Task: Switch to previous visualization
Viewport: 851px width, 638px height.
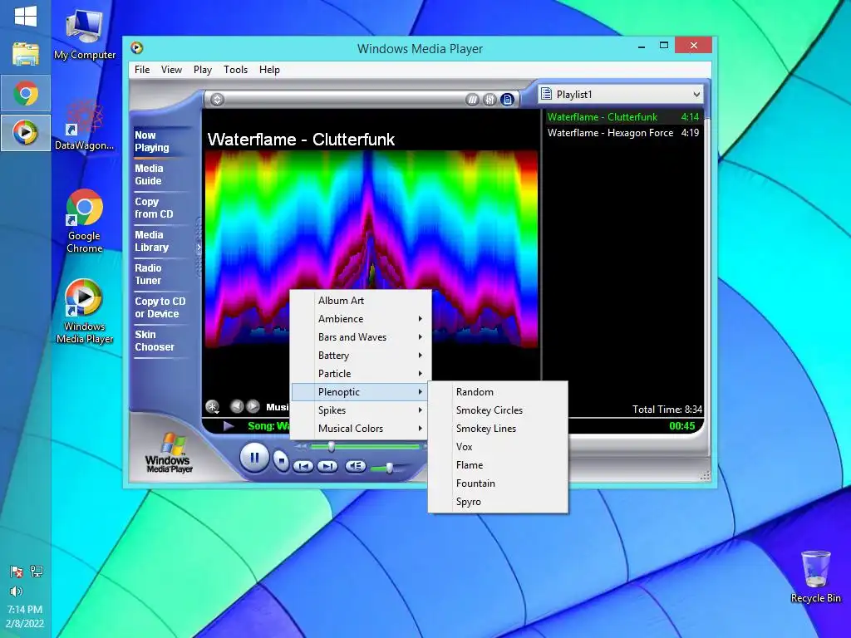Action: coord(237,406)
